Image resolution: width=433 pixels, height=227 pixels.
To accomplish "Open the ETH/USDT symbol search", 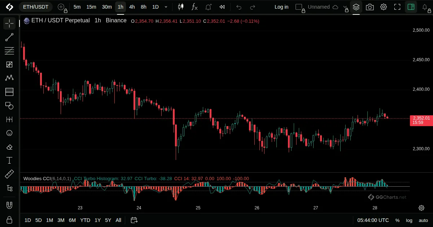I will [x=35, y=7].
